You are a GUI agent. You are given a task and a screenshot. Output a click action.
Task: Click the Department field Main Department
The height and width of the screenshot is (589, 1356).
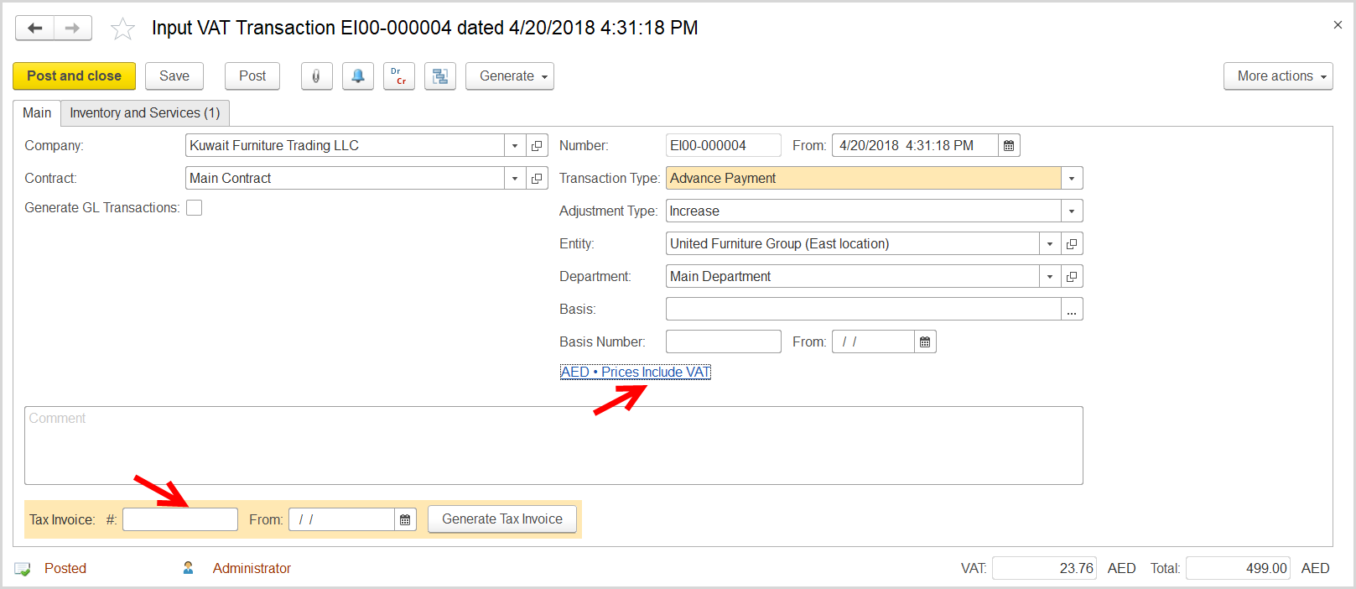click(853, 276)
